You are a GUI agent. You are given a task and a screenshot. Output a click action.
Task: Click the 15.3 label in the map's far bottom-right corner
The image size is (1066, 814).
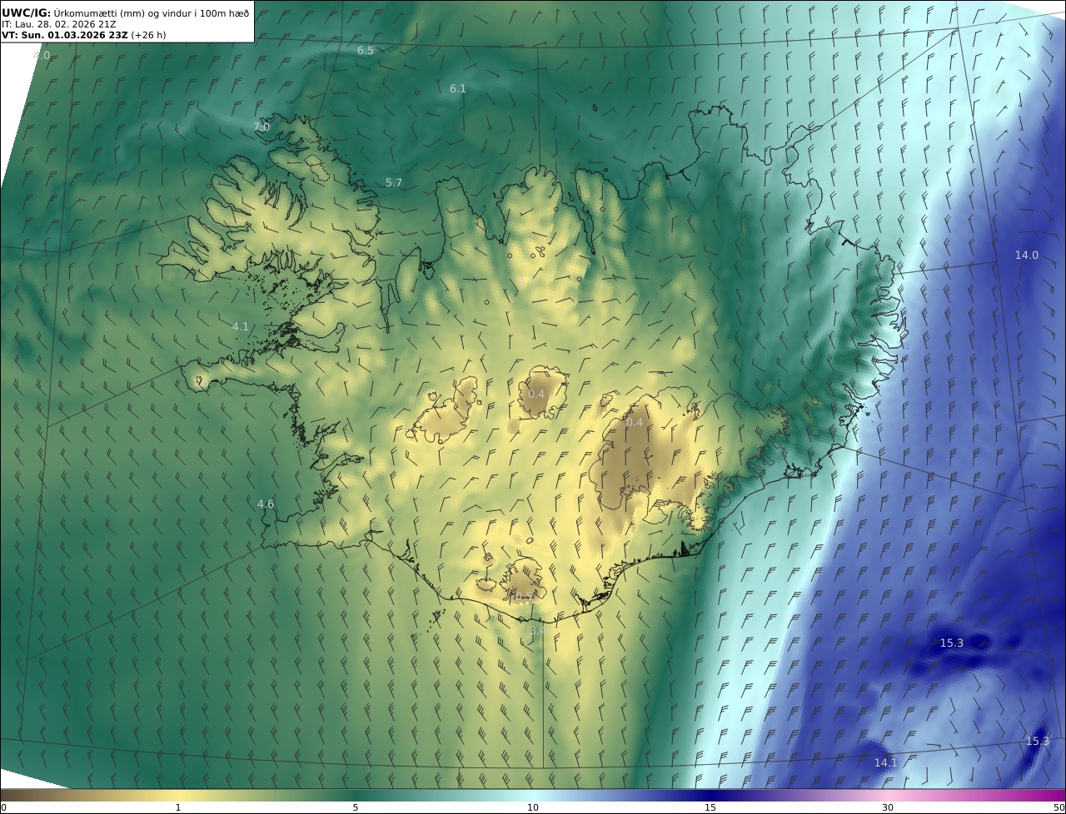coord(1038,741)
